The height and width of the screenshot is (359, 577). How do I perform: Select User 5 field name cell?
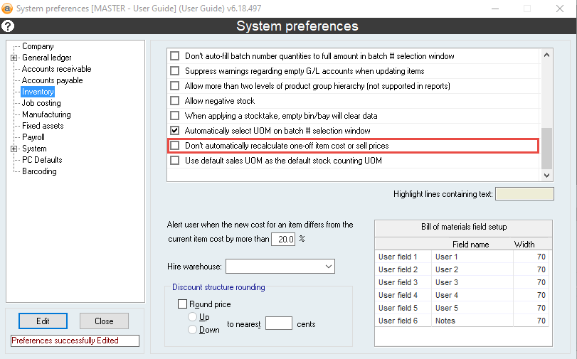472,308
